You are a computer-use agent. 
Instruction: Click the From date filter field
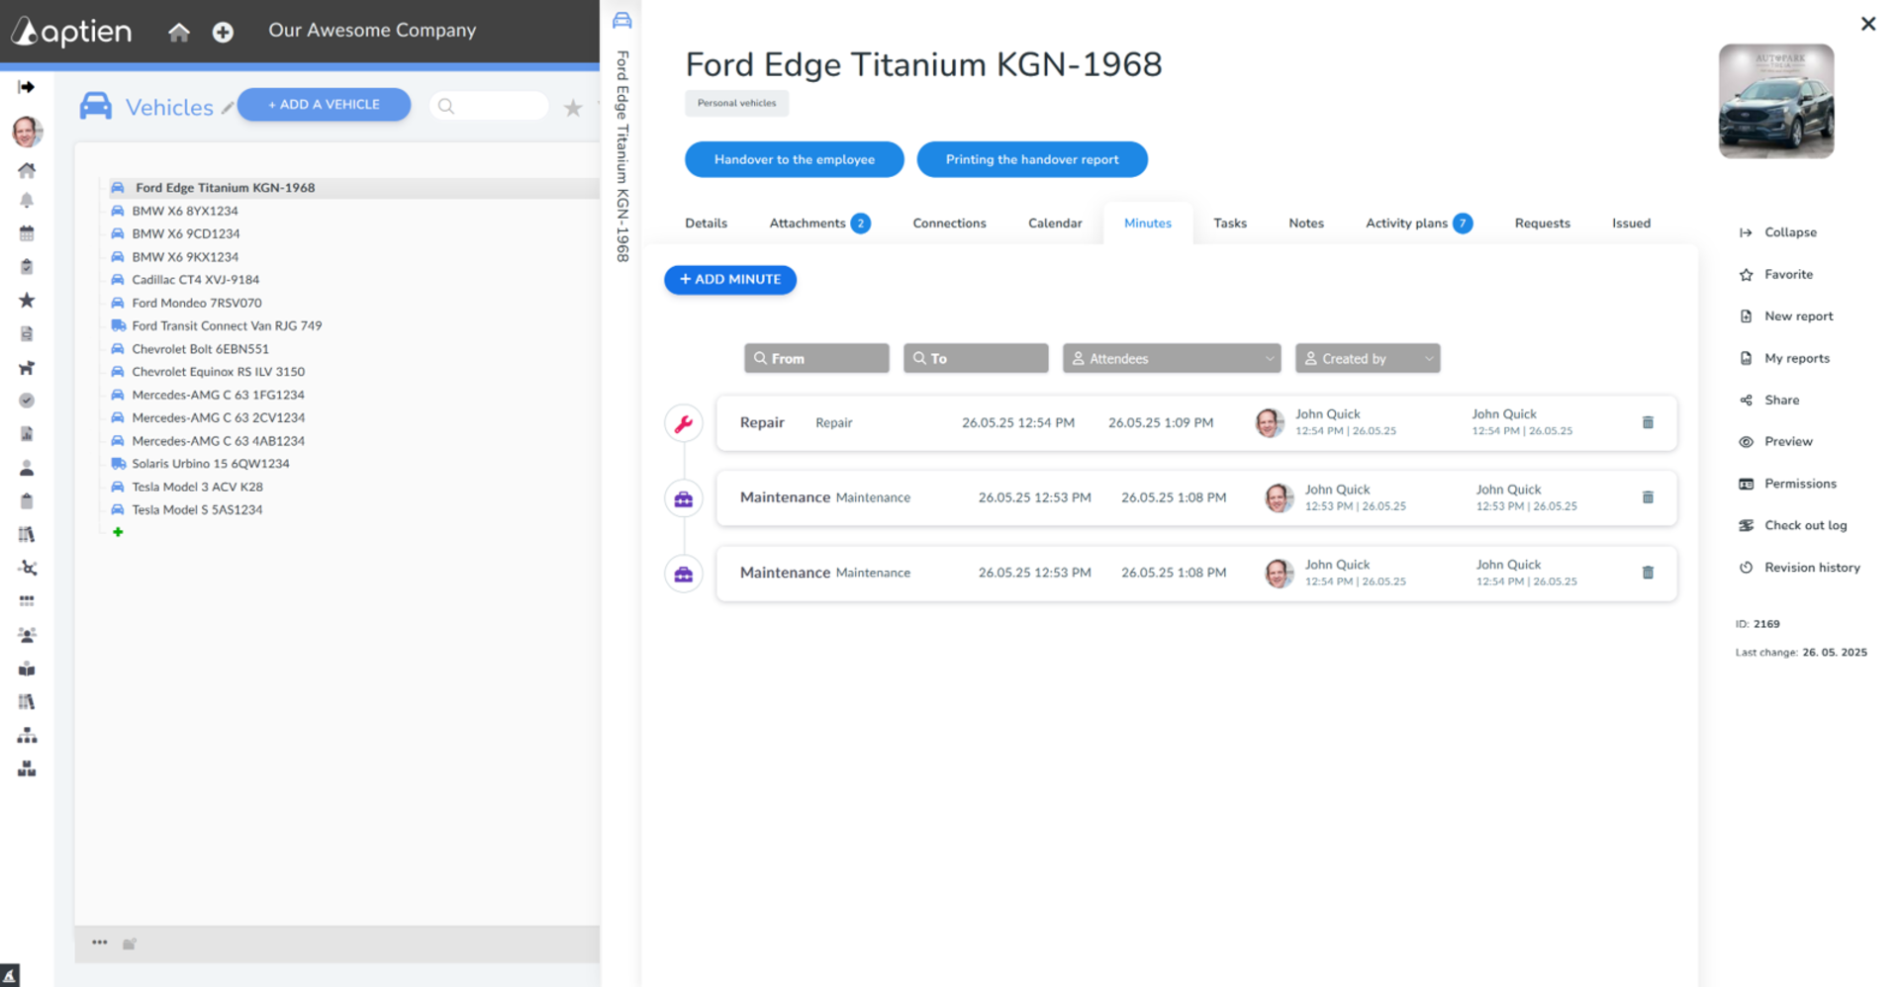[816, 358]
